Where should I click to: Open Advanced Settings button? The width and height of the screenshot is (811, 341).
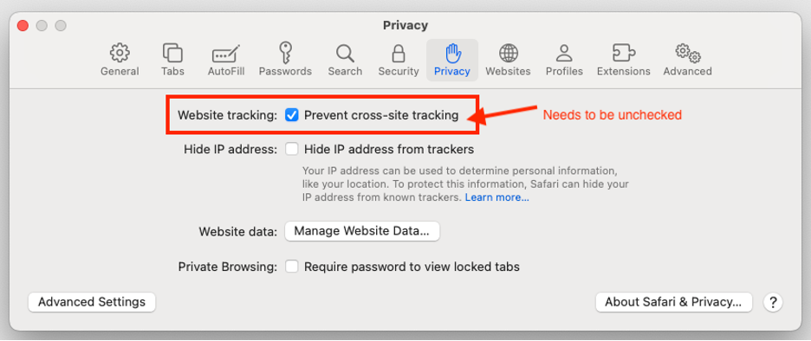(92, 302)
